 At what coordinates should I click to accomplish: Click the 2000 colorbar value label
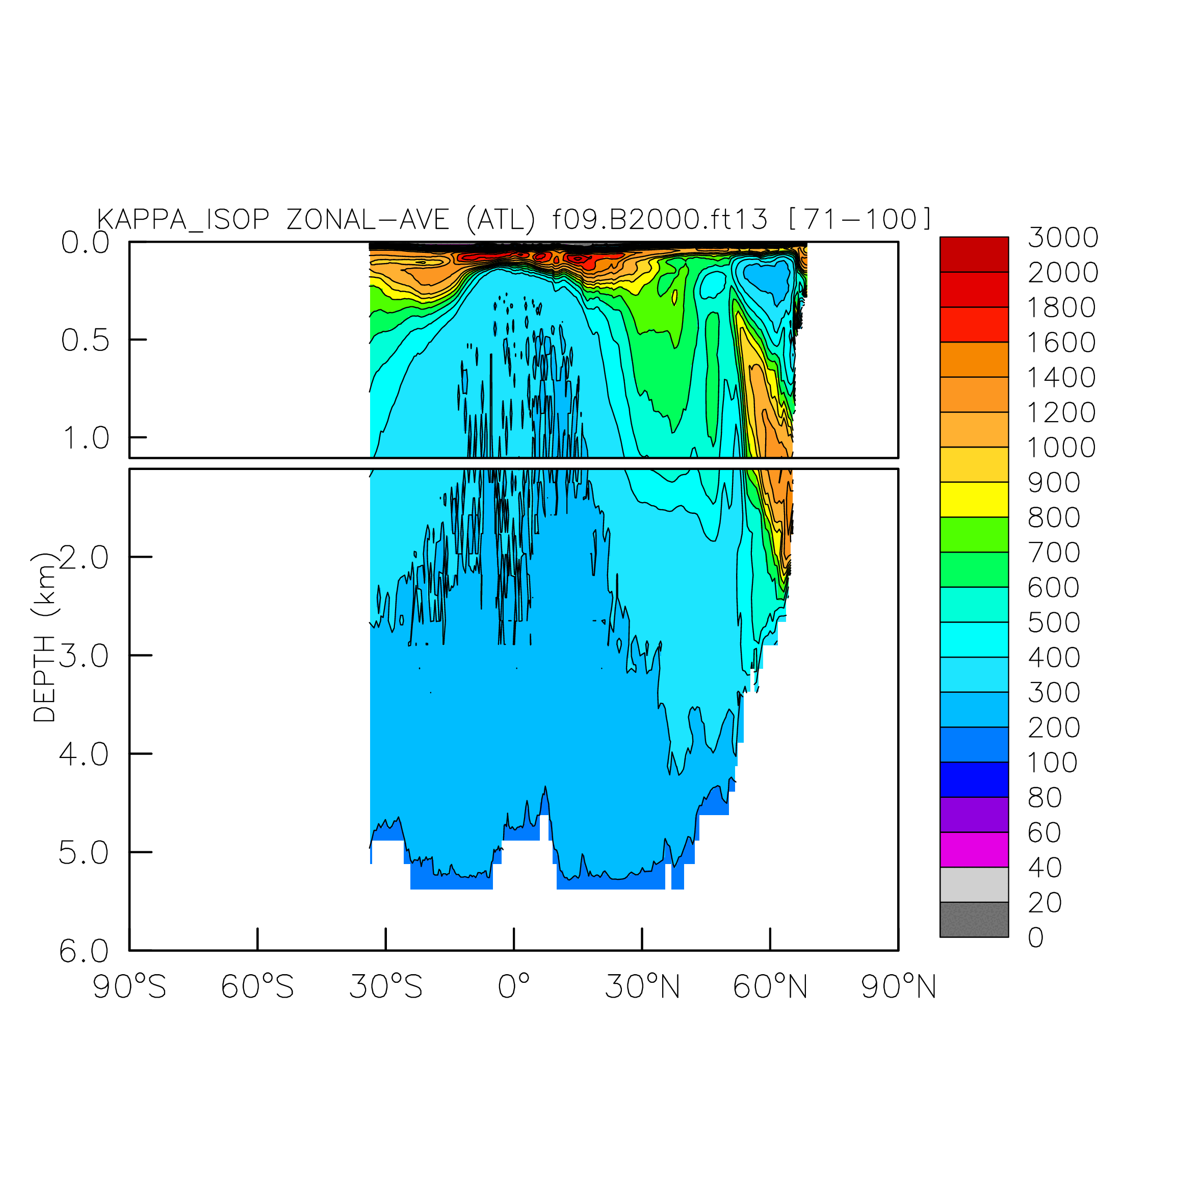(x=1063, y=272)
